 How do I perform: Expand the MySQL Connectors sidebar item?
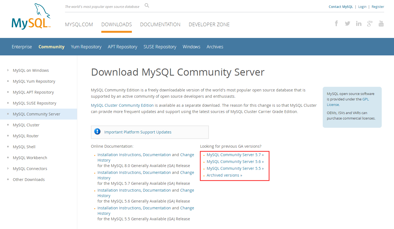8,169
